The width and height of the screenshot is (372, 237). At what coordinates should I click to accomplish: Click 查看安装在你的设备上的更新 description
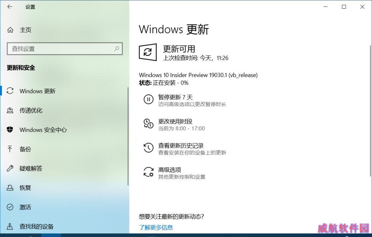click(192, 153)
